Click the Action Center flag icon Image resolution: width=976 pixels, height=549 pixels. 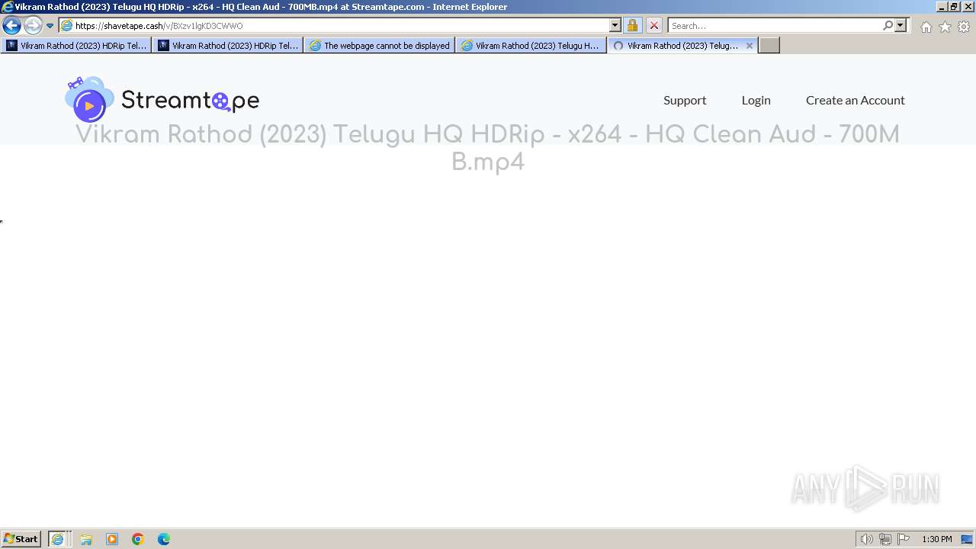point(904,539)
